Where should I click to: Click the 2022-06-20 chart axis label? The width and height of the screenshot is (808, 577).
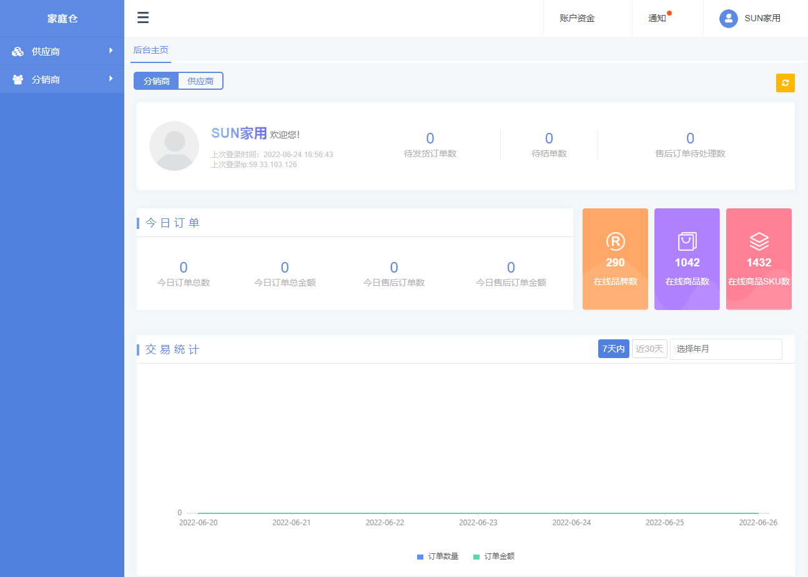[199, 523]
